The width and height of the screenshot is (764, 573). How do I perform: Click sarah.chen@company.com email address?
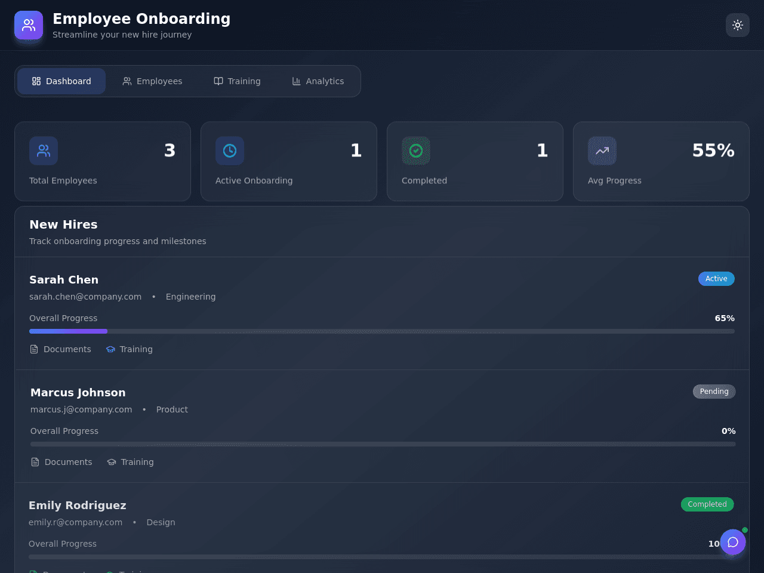point(85,297)
